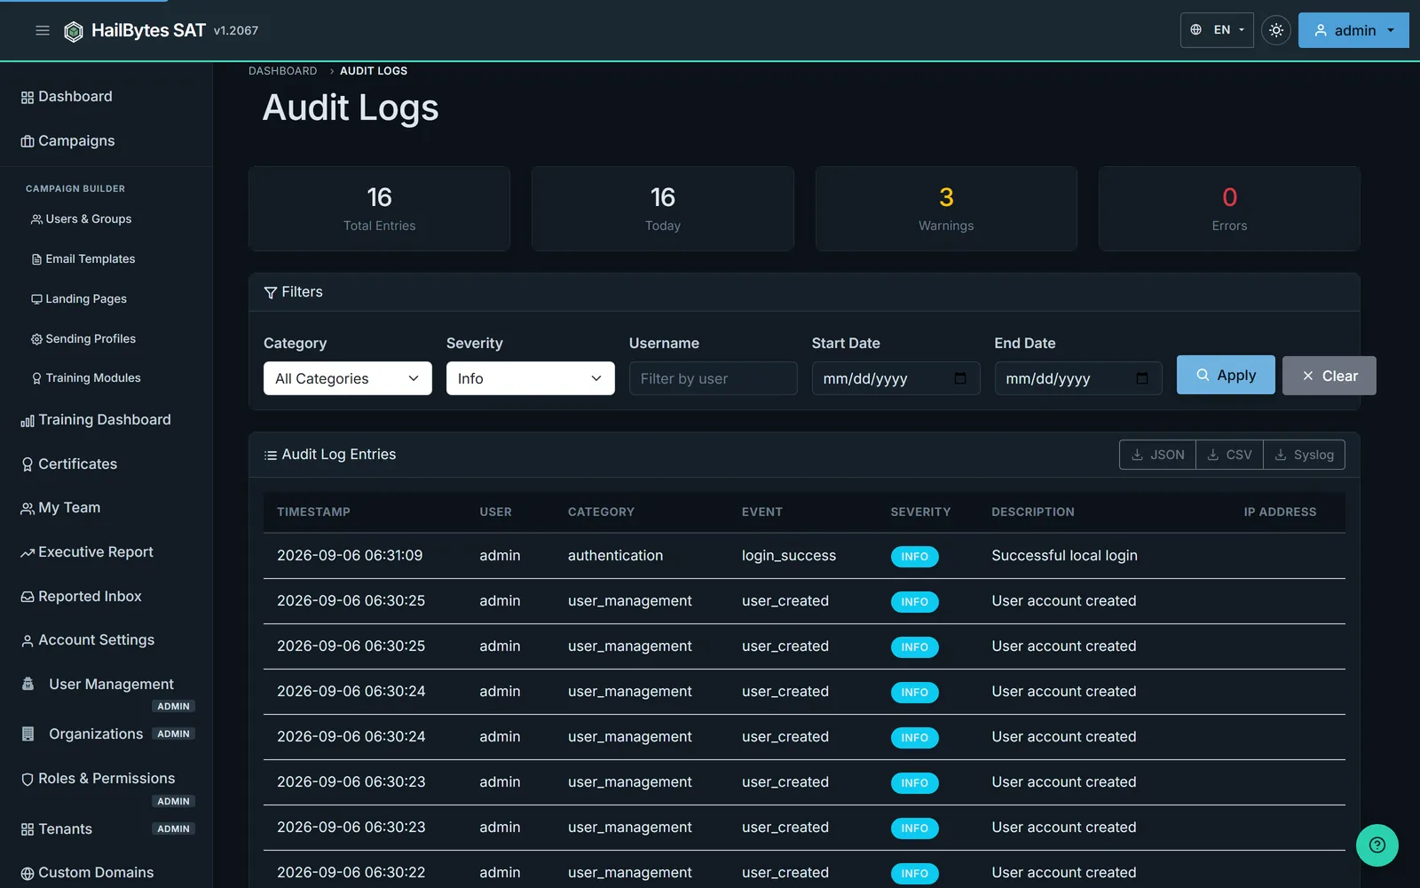The width and height of the screenshot is (1420, 888).
Task: Click the Training Dashboard chart icon
Action: (28, 421)
